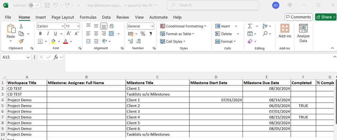Click the Paste clipboard icon
This screenshot has height=140, width=337.
point(11,29)
